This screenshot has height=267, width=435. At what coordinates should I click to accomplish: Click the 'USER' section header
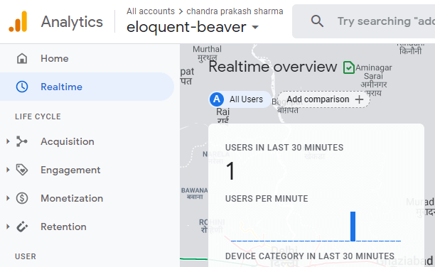click(x=26, y=256)
